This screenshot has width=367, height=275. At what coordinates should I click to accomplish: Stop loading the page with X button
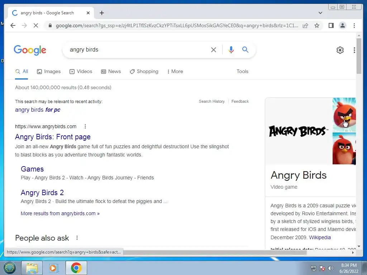(x=36, y=25)
